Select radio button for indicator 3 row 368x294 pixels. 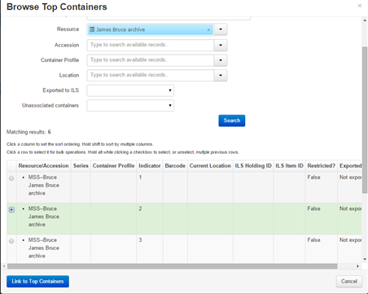click(x=11, y=241)
